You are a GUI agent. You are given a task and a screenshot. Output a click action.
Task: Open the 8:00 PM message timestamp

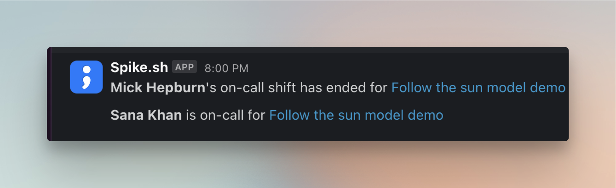coord(226,68)
